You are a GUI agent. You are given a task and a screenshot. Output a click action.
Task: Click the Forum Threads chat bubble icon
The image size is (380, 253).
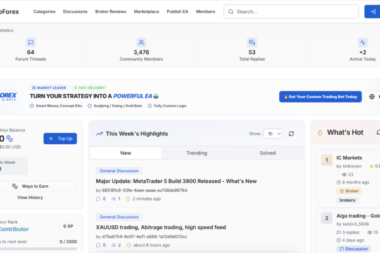point(31,42)
